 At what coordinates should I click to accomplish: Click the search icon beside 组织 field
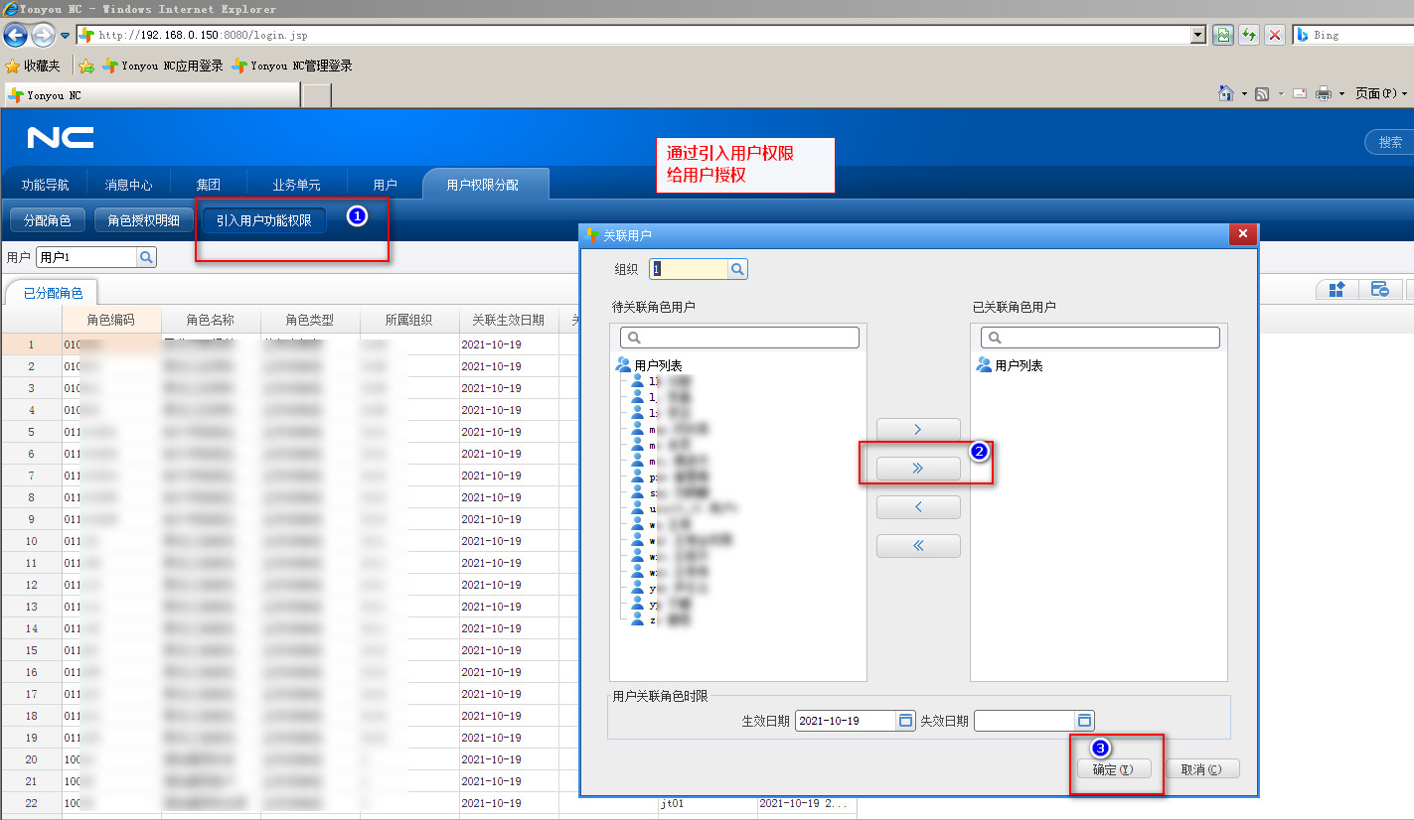click(x=737, y=269)
